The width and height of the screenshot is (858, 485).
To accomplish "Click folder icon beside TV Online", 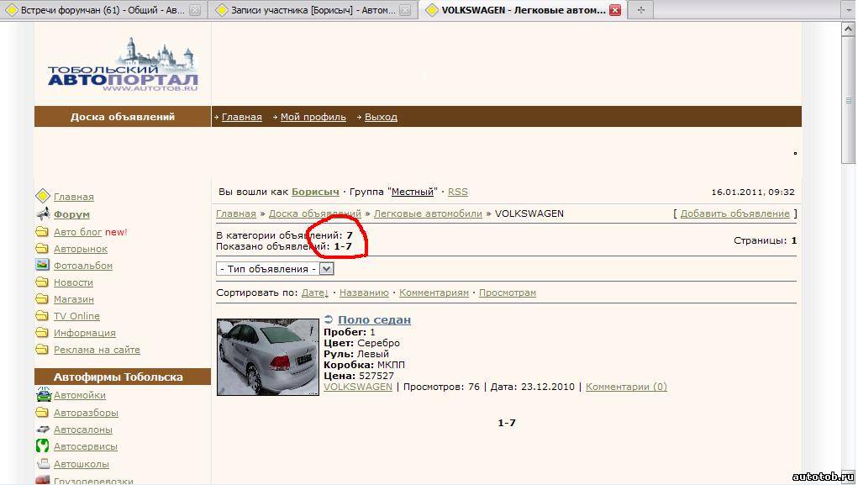I will click(42, 315).
